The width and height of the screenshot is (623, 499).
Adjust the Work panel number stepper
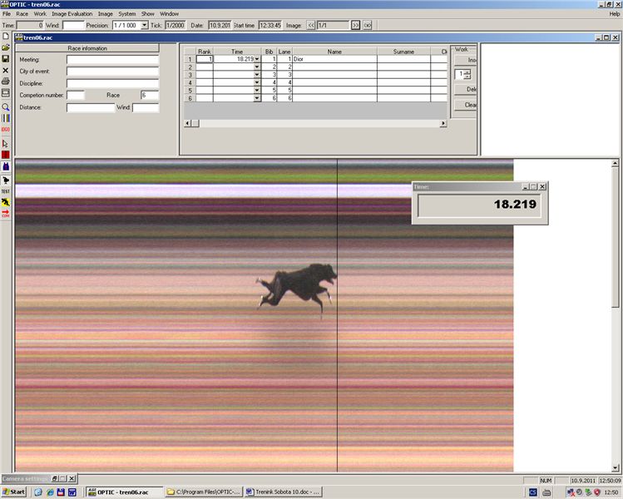tap(467, 74)
